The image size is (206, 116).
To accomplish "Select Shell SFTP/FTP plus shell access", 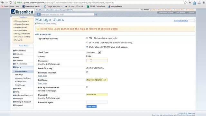I will pyautogui.click(x=87, y=47).
